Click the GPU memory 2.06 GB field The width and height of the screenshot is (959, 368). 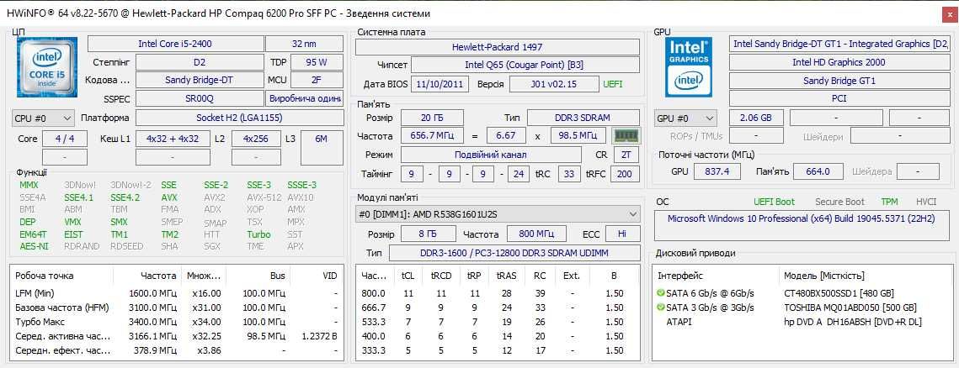754,118
